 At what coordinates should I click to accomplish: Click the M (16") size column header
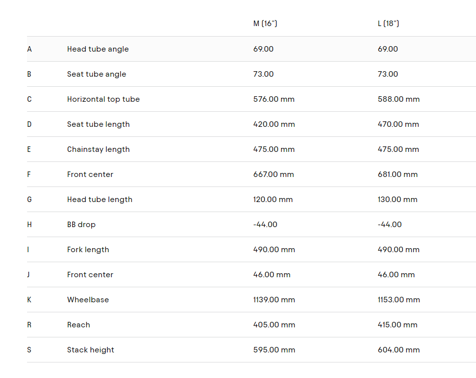pyautogui.click(x=265, y=24)
